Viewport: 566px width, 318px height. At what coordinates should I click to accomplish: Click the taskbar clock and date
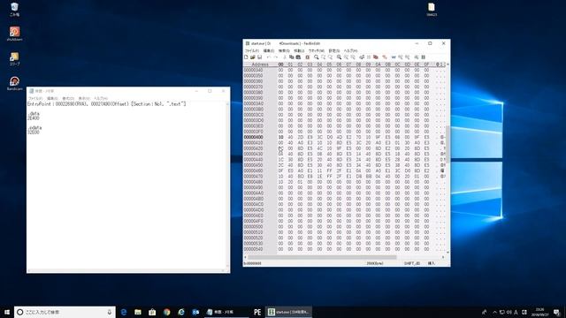539,312
